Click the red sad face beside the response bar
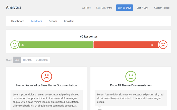Screen dimensions: 177x110 163,45
